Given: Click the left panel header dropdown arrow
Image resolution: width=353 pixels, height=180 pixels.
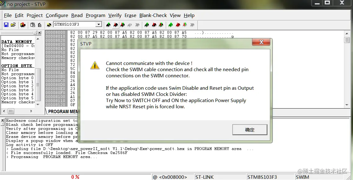Looking at the screenshot, I should pos(35,32).
